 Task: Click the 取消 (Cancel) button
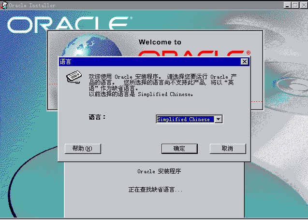[228, 149]
